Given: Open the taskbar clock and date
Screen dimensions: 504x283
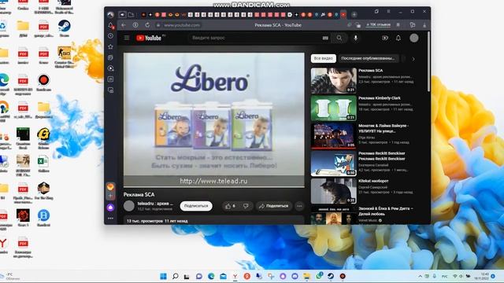Looking at the screenshot, I should [x=481, y=276].
